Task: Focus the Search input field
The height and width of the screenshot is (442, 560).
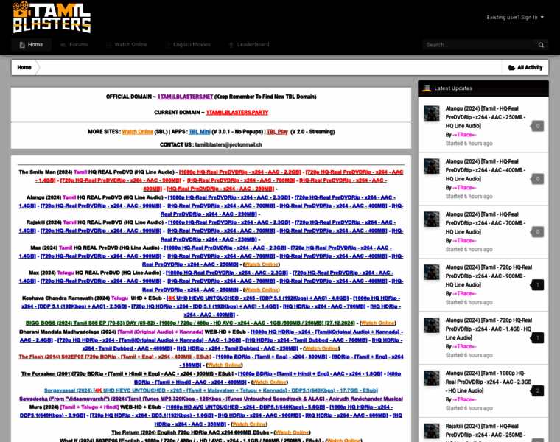Action: (478, 45)
